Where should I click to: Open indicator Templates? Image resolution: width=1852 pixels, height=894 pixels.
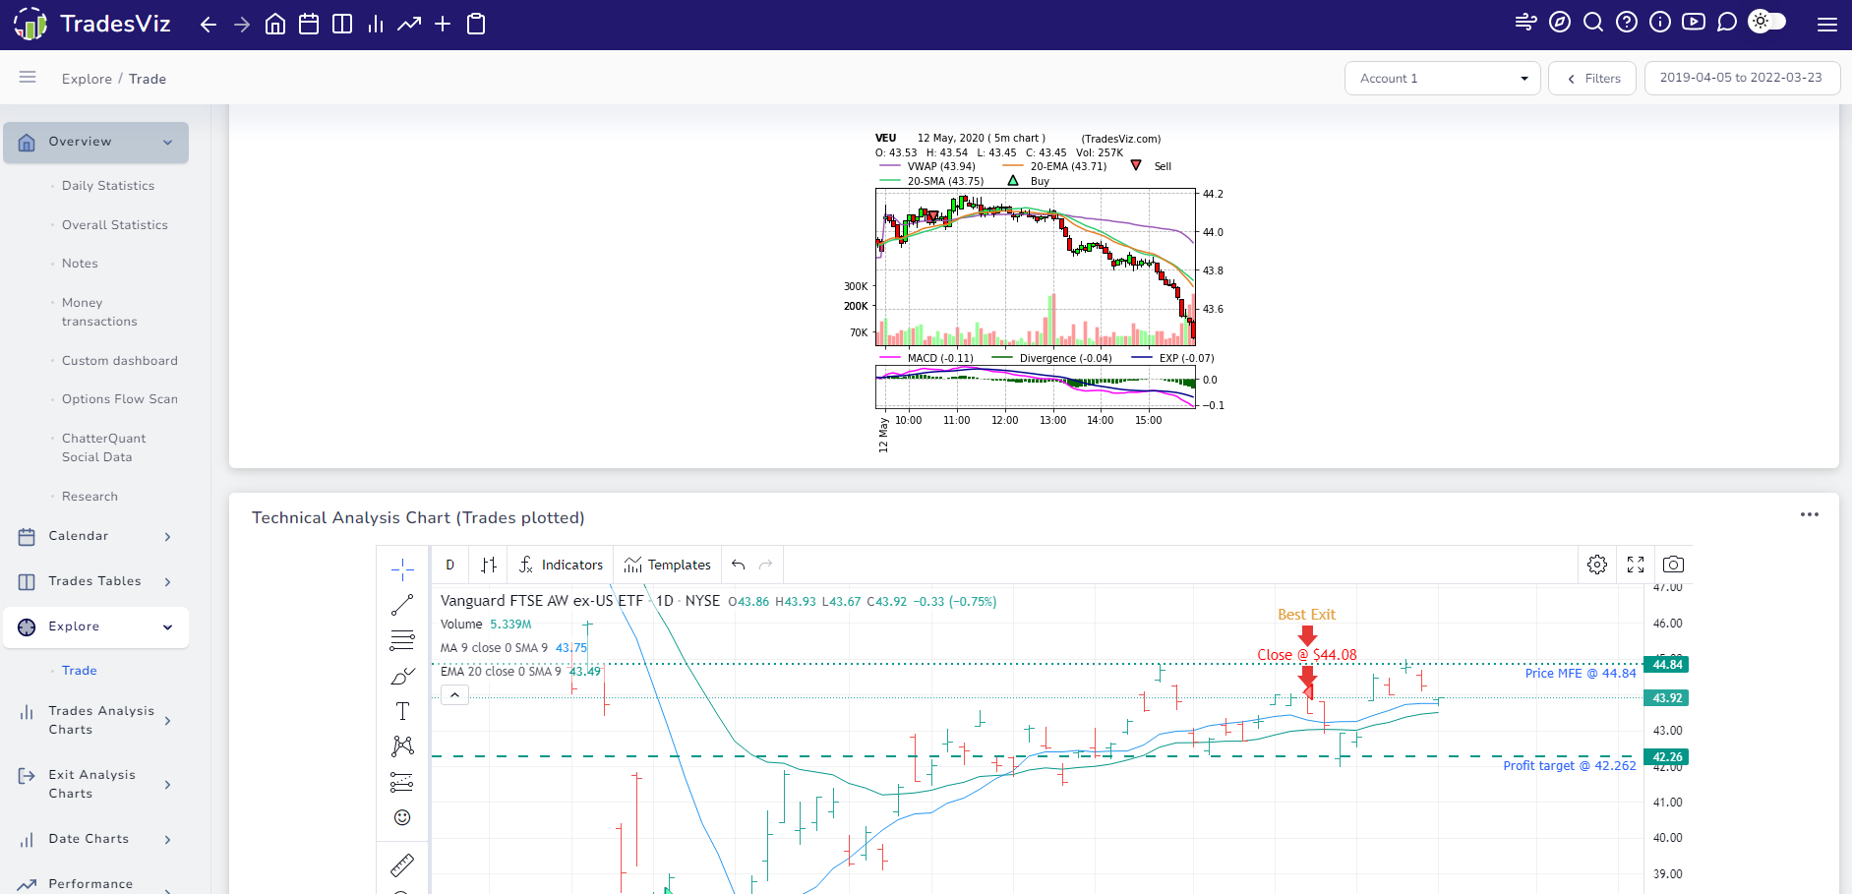(x=667, y=565)
